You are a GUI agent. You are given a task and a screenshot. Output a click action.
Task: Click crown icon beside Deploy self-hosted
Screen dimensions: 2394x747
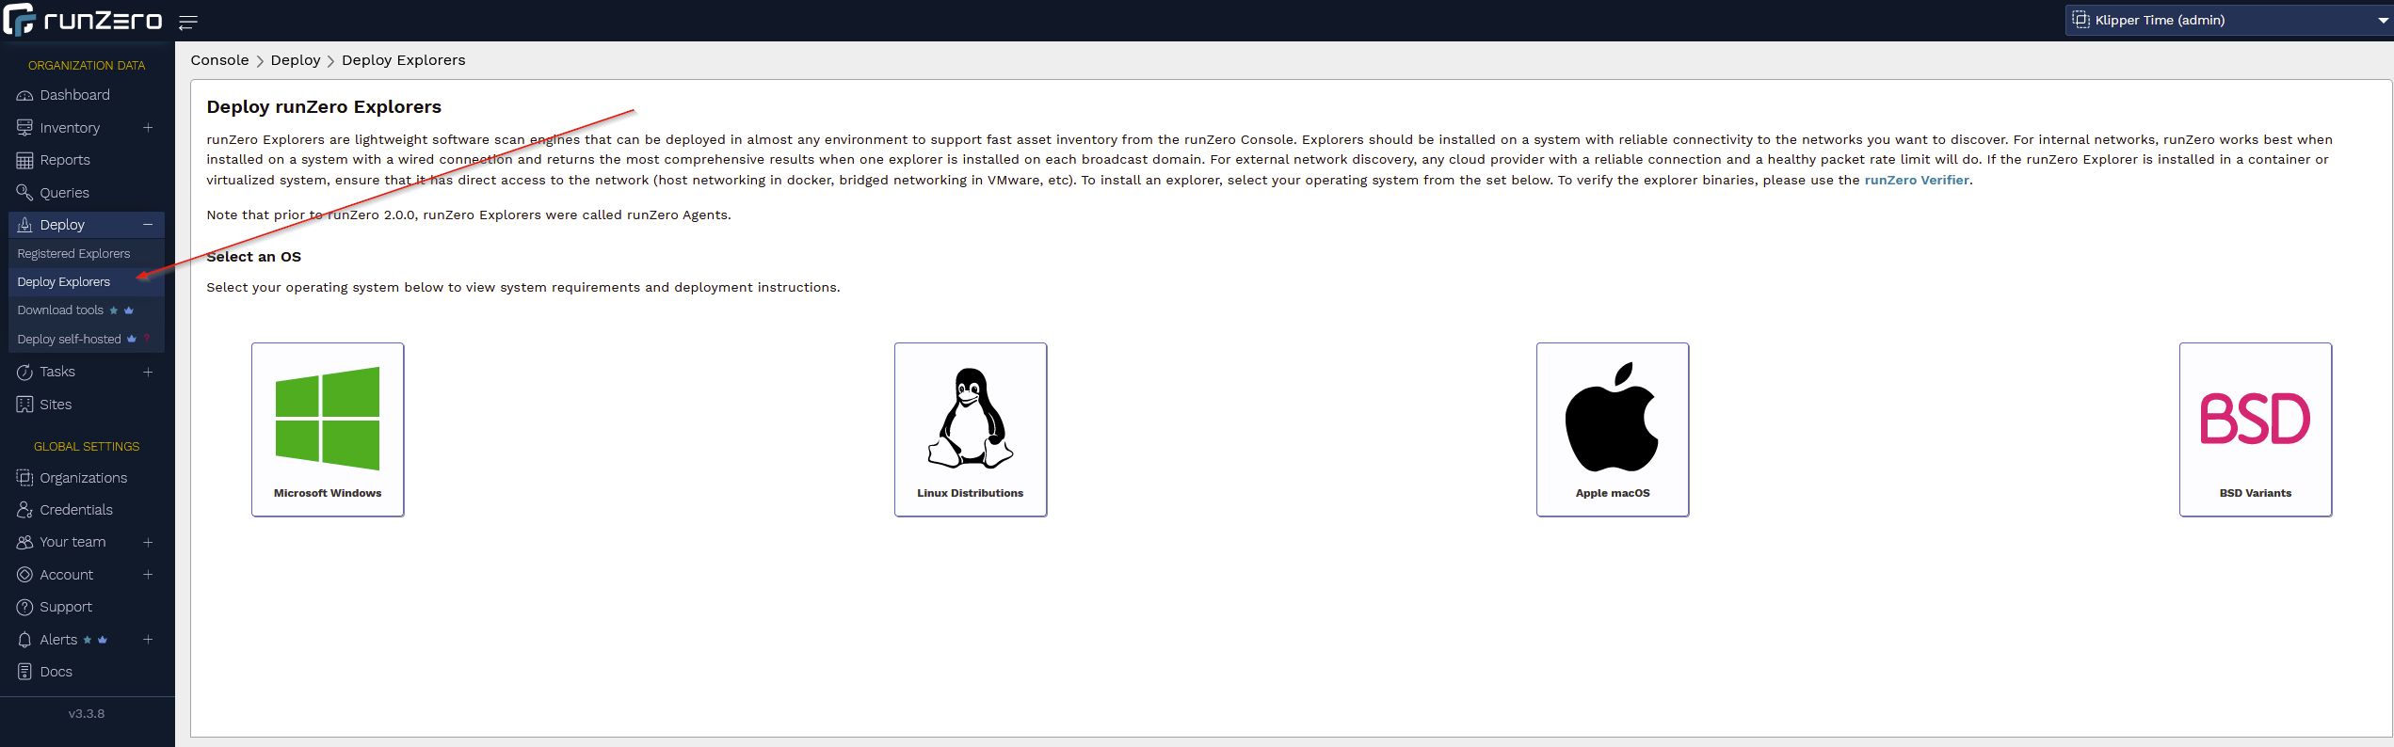132,339
